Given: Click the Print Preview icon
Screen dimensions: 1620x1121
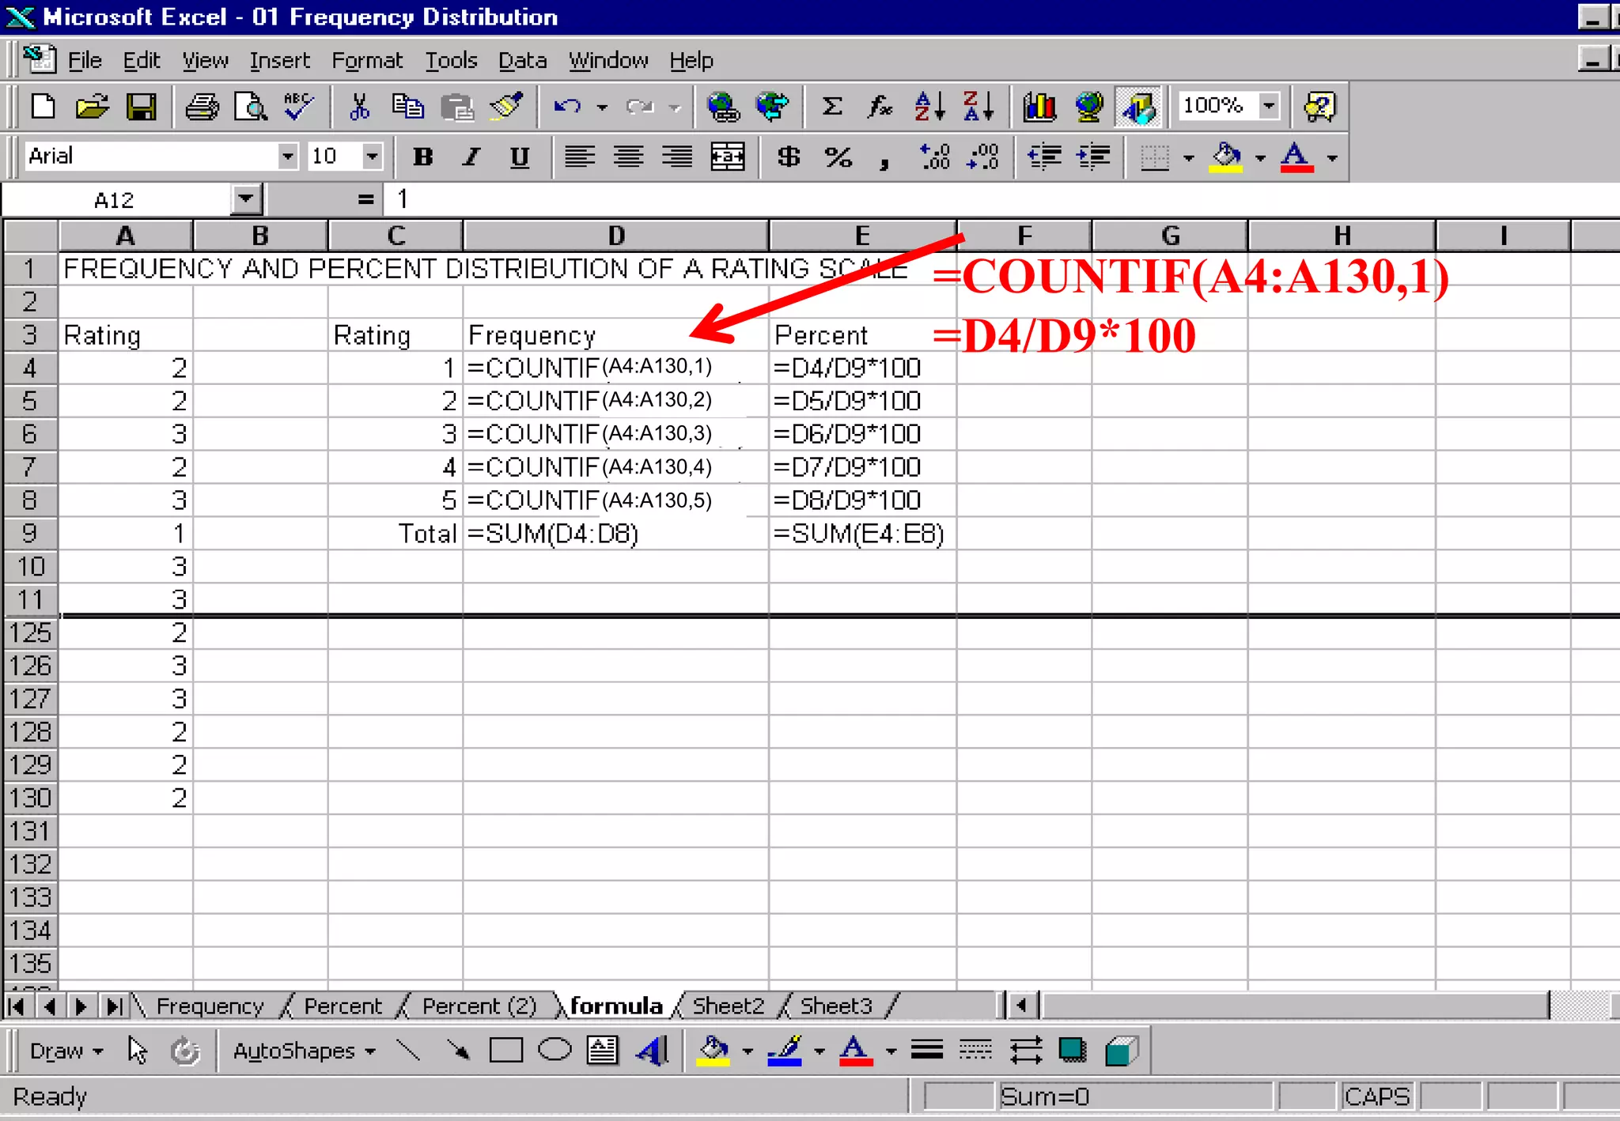Looking at the screenshot, I should [x=250, y=107].
